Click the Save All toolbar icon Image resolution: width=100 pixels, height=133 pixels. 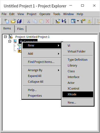coord(19,21)
